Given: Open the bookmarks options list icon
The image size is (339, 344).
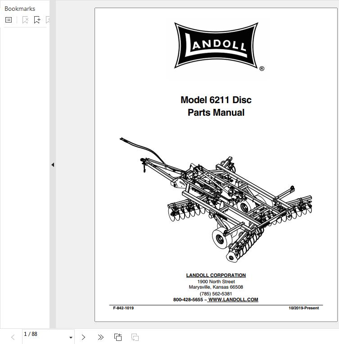Looking at the screenshot, I should [9, 20].
